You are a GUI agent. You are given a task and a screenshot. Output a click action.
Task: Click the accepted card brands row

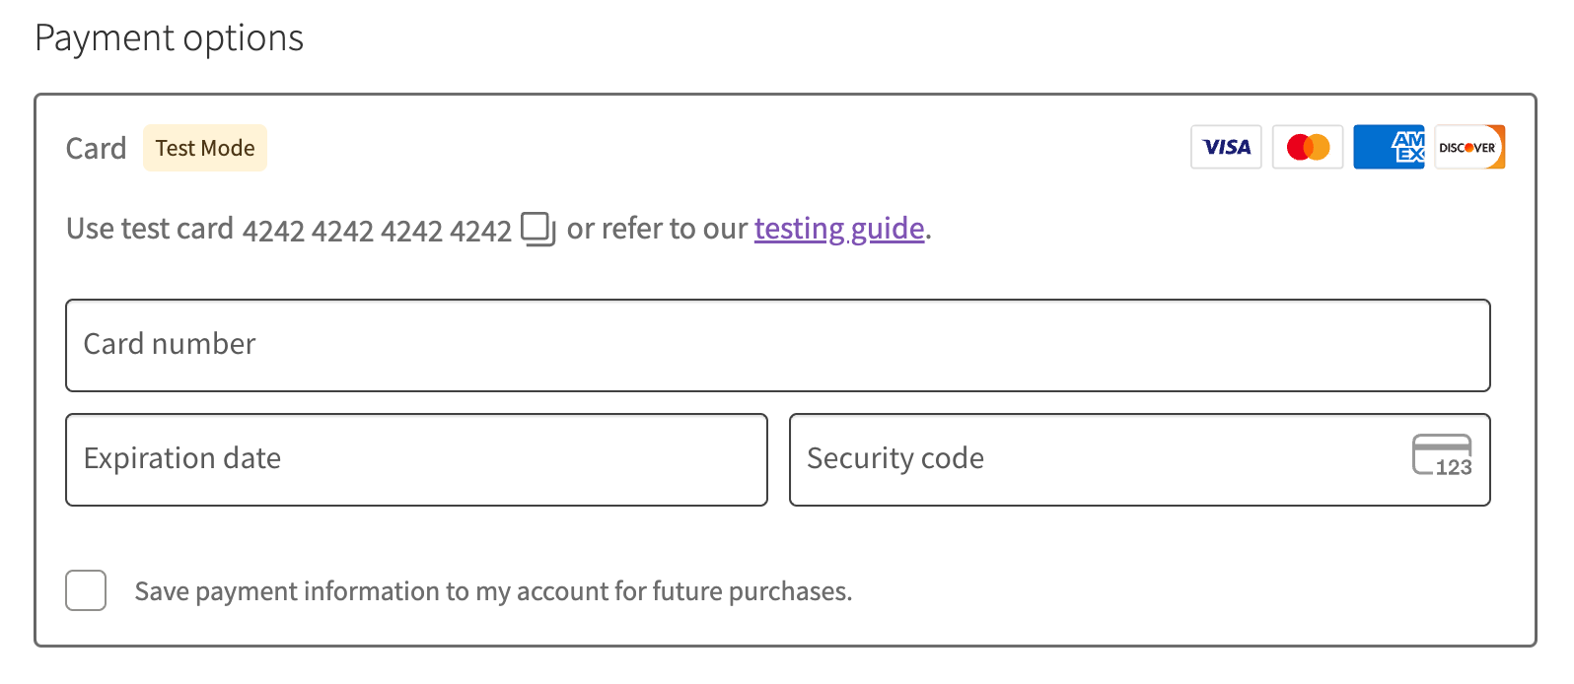click(x=1347, y=146)
